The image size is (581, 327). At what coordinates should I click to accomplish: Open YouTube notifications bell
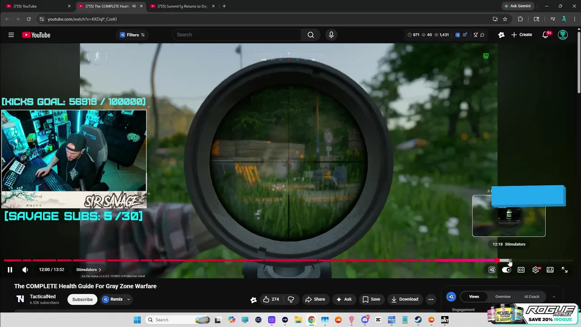coord(546,35)
